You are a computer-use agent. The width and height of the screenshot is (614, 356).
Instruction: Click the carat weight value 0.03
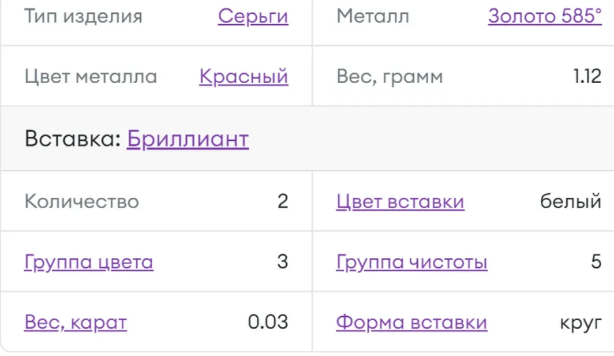pyautogui.click(x=269, y=322)
